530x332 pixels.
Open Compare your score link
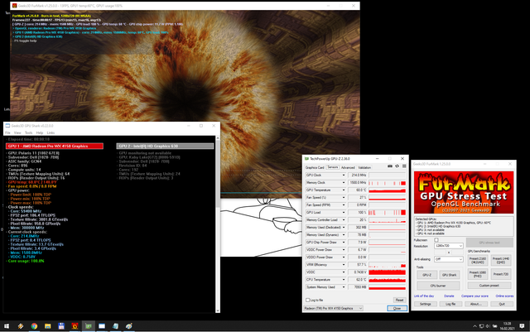tap(475, 296)
